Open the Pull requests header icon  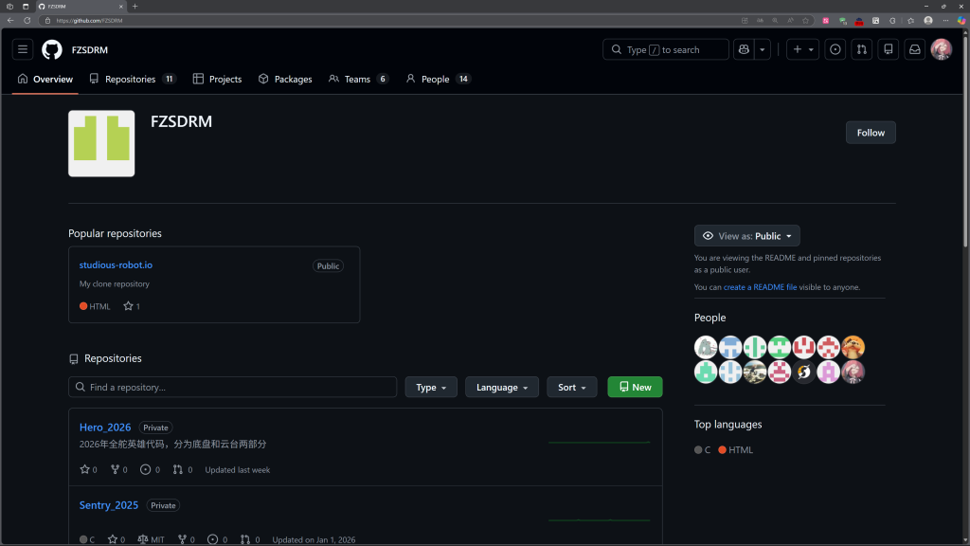tap(862, 49)
